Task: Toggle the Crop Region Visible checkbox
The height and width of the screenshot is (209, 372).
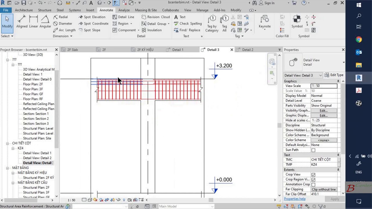Action: coord(313,180)
